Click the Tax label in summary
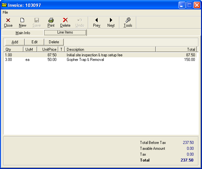This screenshot has height=169, width=202. tap(143, 154)
